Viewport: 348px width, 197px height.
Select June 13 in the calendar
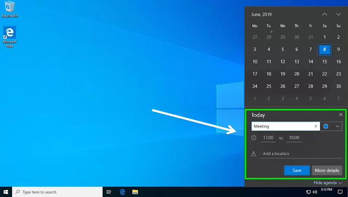(297, 62)
